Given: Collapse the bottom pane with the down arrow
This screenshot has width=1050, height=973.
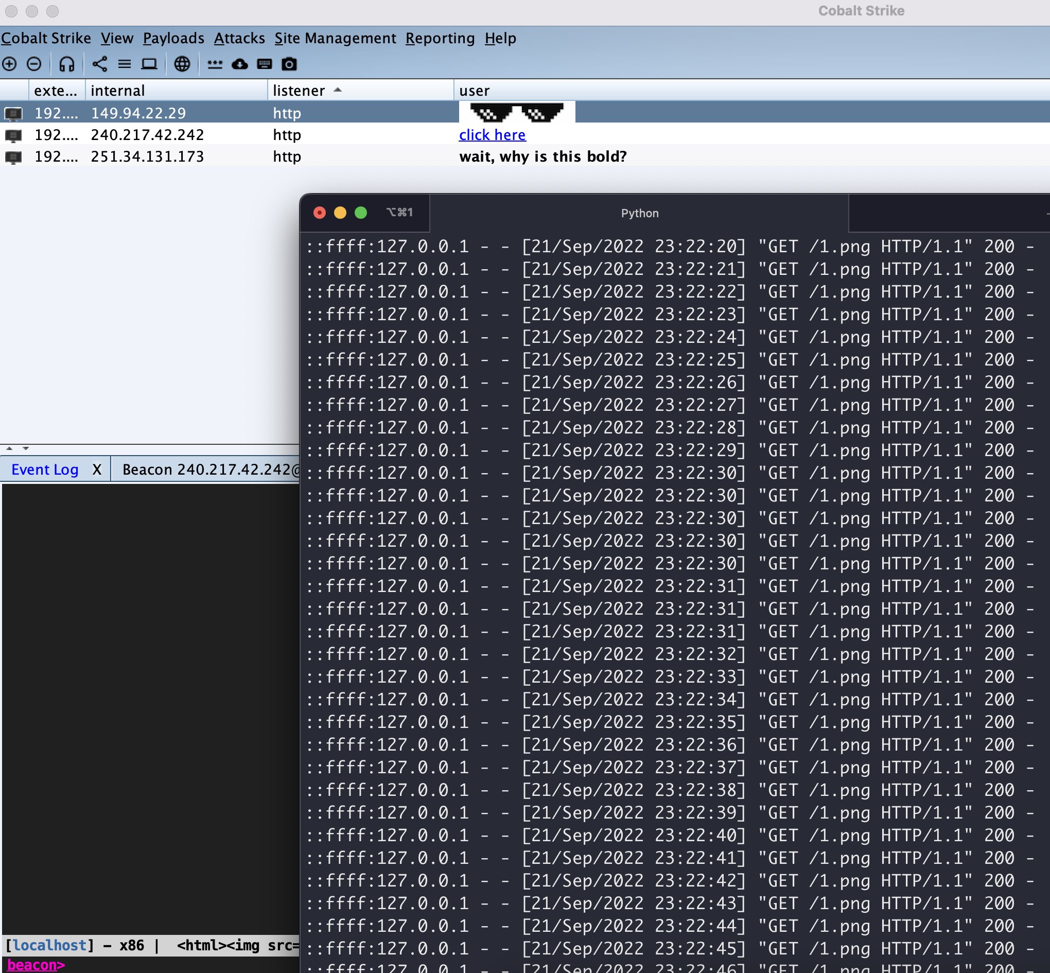Looking at the screenshot, I should pyautogui.click(x=25, y=448).
